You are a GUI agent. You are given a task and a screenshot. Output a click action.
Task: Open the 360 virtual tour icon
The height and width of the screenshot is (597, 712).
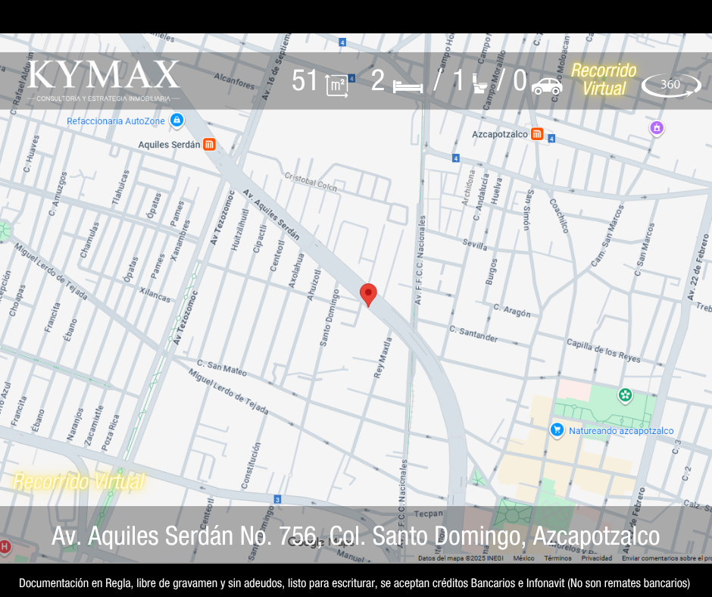click(x=671, y=85)
